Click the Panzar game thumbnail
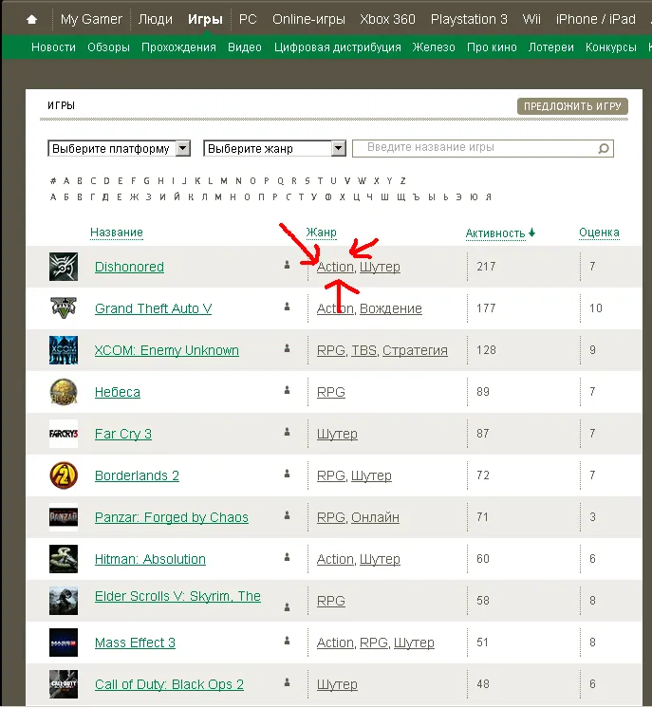652x708 pixels. (64, 517)
